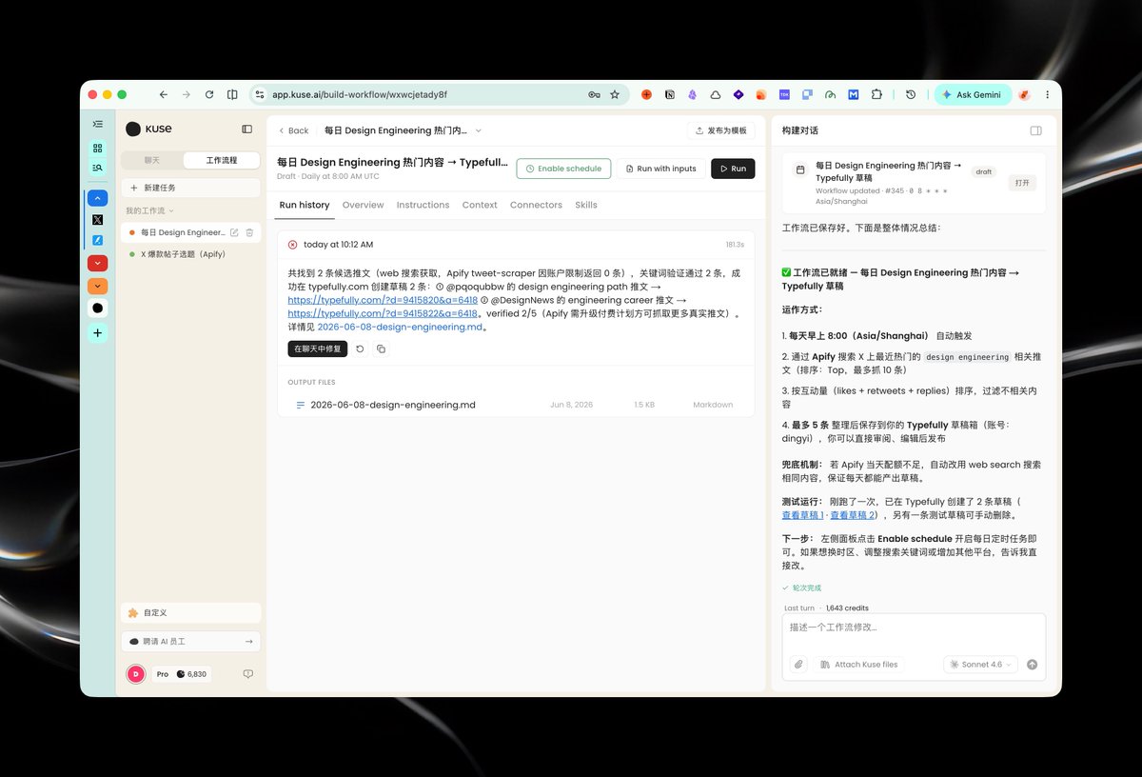Add a new item with the rail plus button
Screen dimensions: 1142x777
click(97, 333)
